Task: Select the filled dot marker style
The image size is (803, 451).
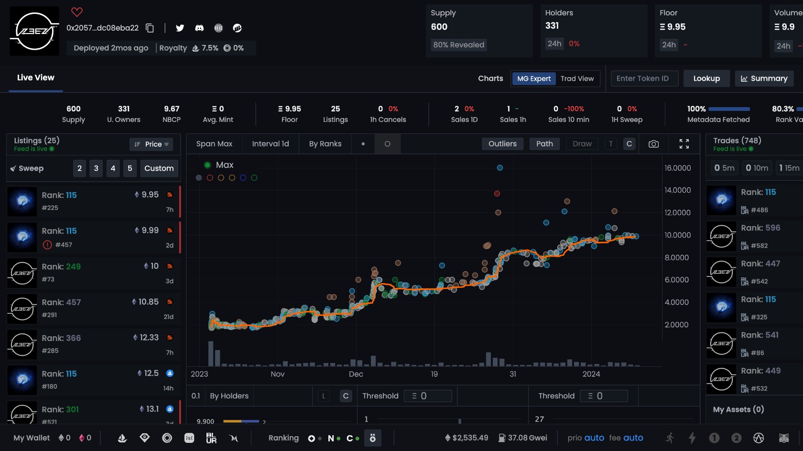Action: coord(363,144)
